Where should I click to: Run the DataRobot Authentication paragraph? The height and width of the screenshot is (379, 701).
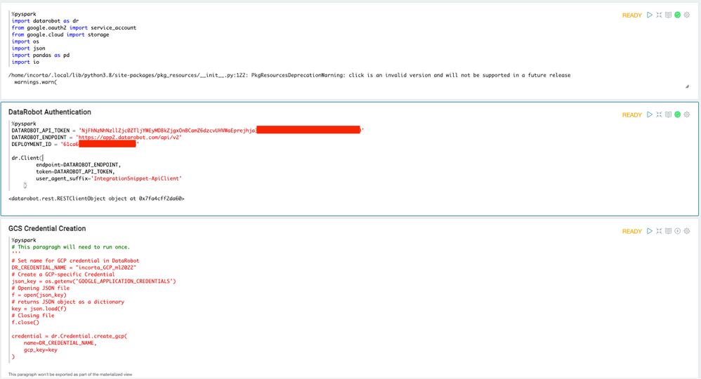650,114
